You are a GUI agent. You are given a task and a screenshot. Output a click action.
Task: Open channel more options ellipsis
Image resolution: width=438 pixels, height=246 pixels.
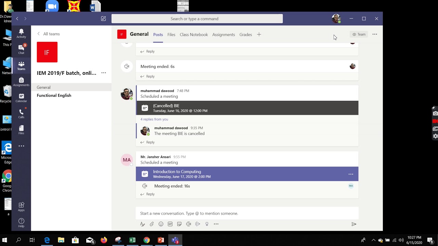coord(375,34)
